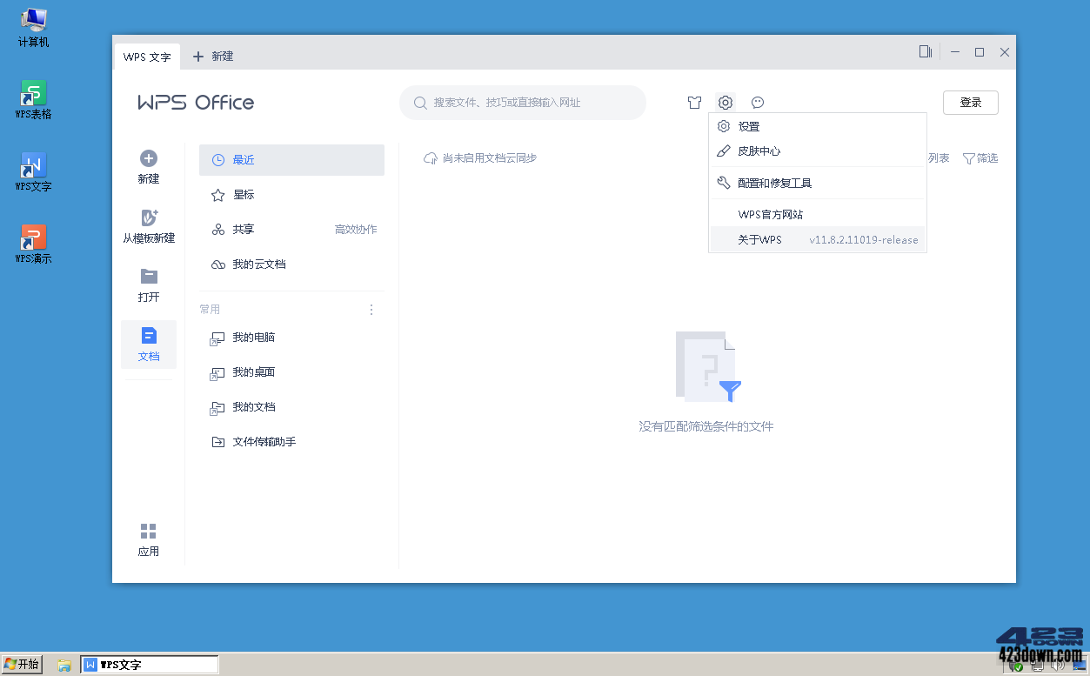Screen dimensions: 1090x676
Task: Open the 应用 apps grid icon
Action: click(148, 531)
